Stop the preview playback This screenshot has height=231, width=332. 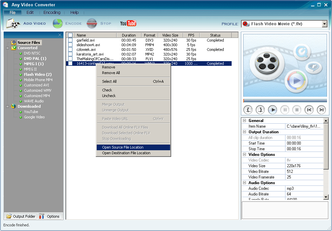(x=297, y=110)
